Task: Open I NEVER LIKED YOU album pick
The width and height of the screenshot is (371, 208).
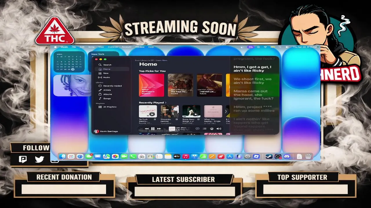Action: pos(209,85)
